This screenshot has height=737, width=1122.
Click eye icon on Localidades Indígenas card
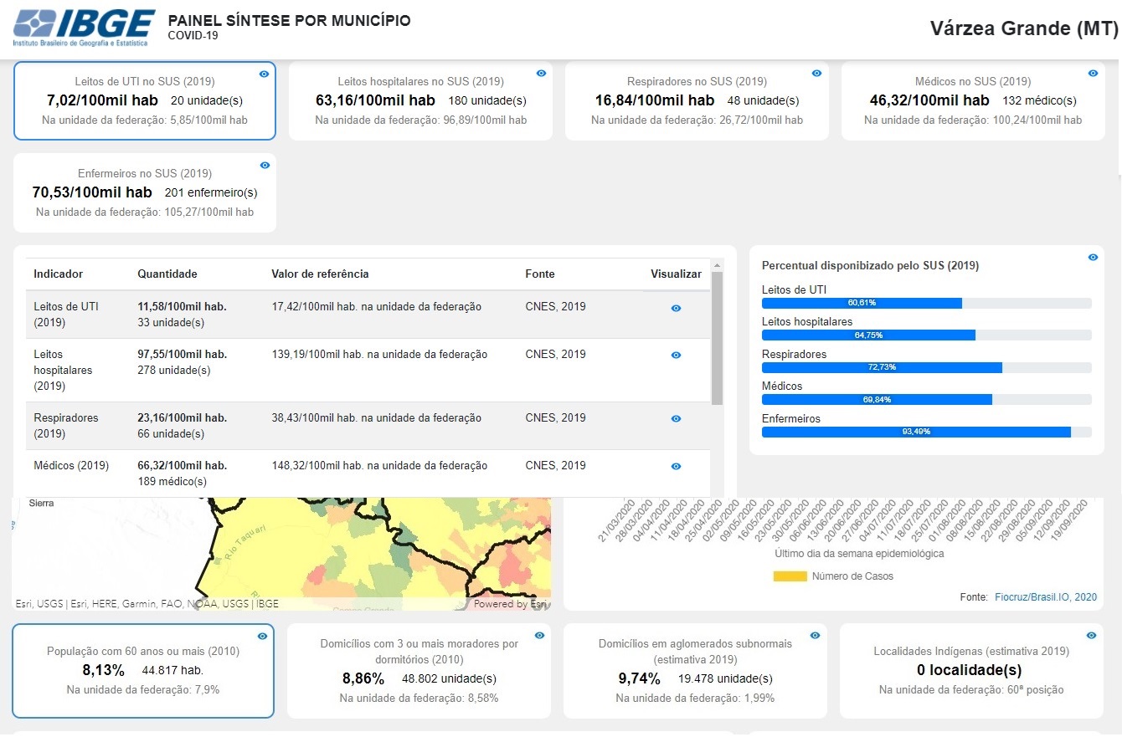click(x=1092, y=636)
